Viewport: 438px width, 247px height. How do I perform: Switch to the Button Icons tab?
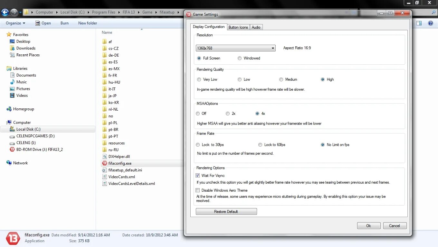point(238,27)
